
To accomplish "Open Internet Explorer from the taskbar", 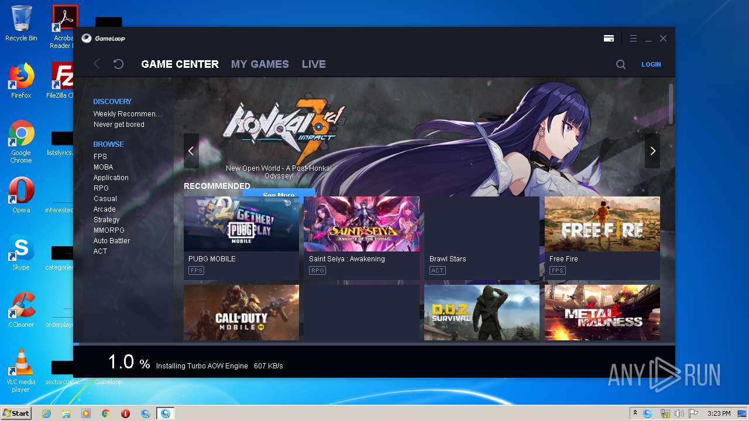I will click(46, 413).
